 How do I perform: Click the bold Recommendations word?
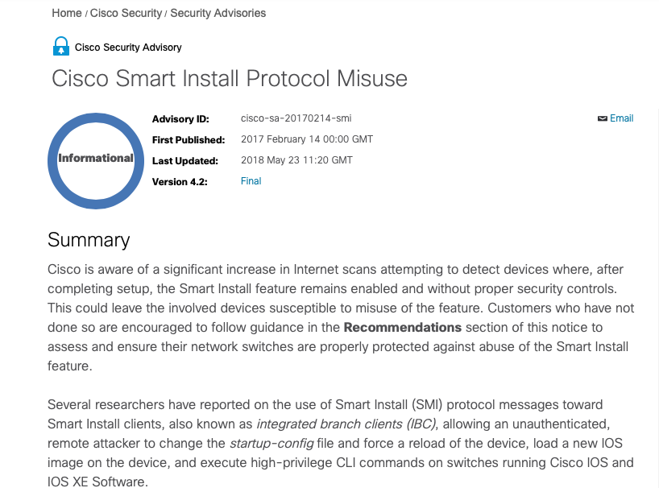403,328
